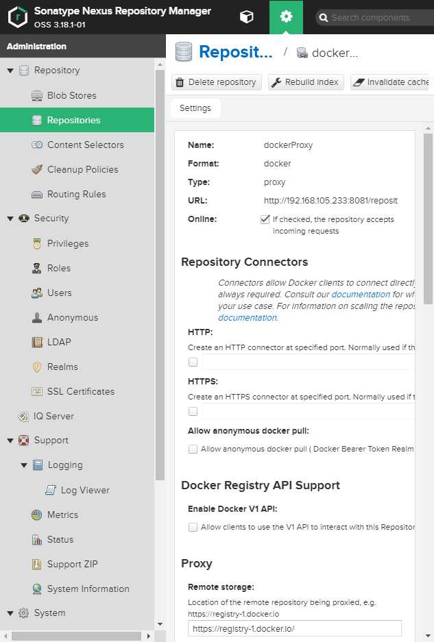The width and height of the screenshot is (434, 642).
Task: Click the Security eye icon
Action: pos(24,219)
